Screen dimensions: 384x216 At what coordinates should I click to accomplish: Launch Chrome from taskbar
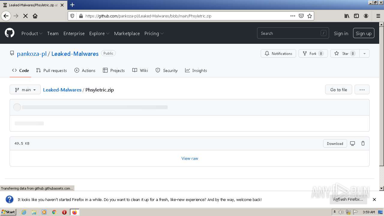tap(54, 212)
